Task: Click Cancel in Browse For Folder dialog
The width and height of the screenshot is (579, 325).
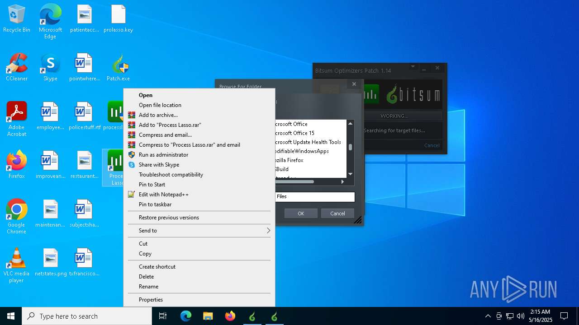Action: (x=337, y=214)
